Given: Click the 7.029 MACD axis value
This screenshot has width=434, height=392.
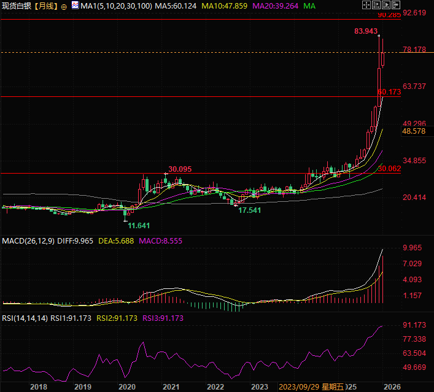Looking at the screenshot, I should [413, 264].
